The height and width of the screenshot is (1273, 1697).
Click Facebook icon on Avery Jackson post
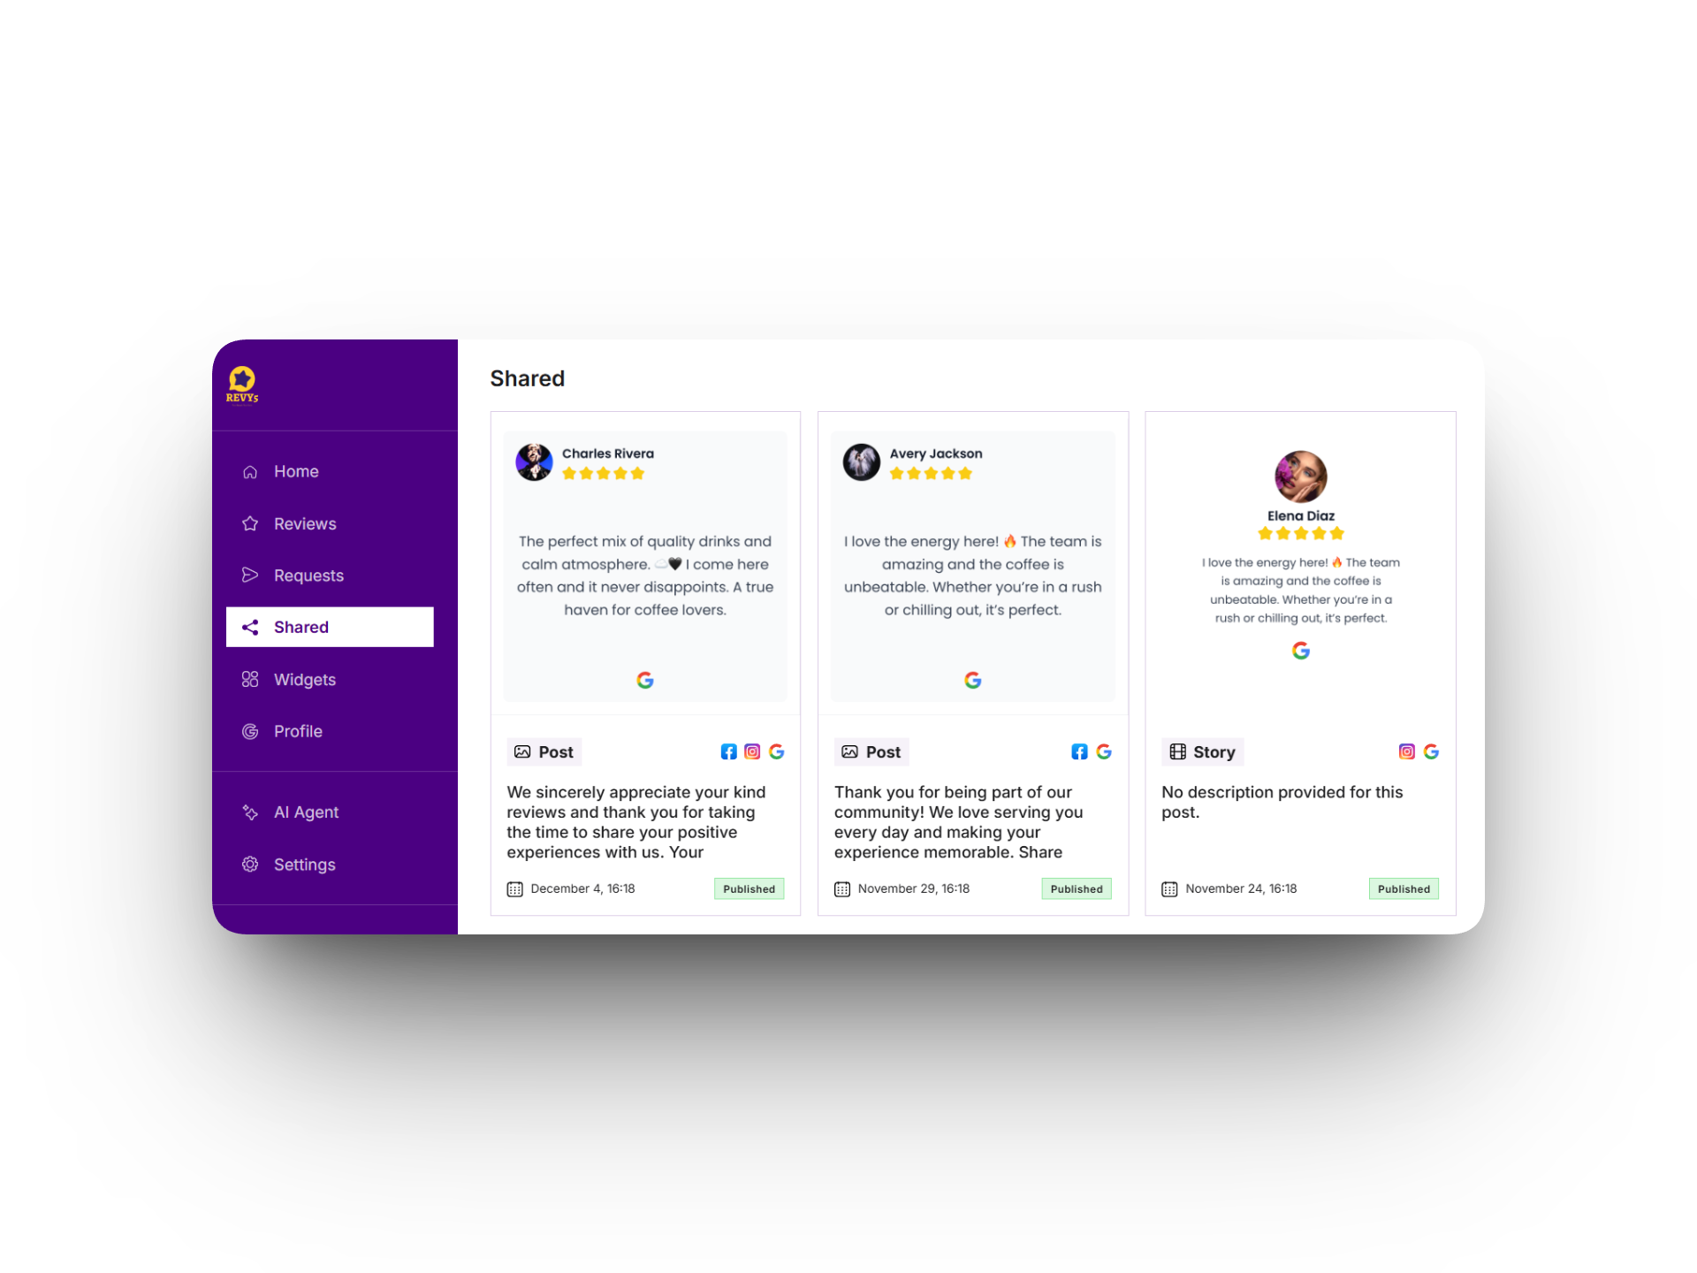tap(1079, 751)
